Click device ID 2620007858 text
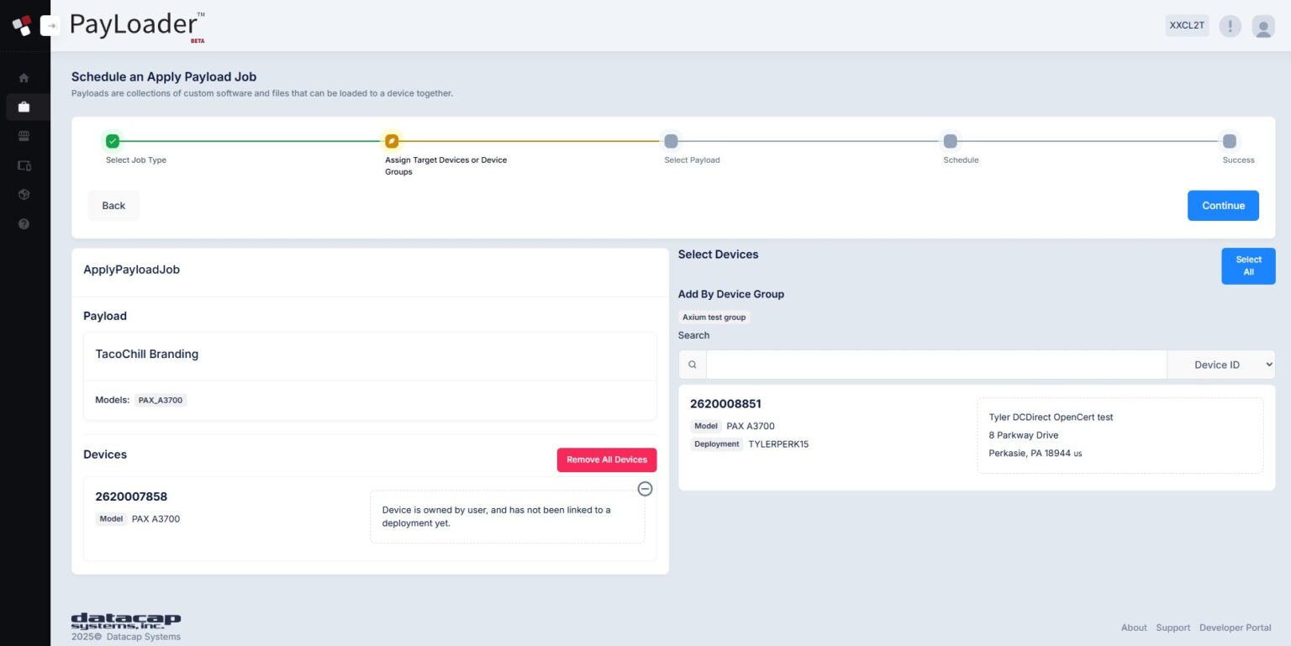 pos(131,496)
